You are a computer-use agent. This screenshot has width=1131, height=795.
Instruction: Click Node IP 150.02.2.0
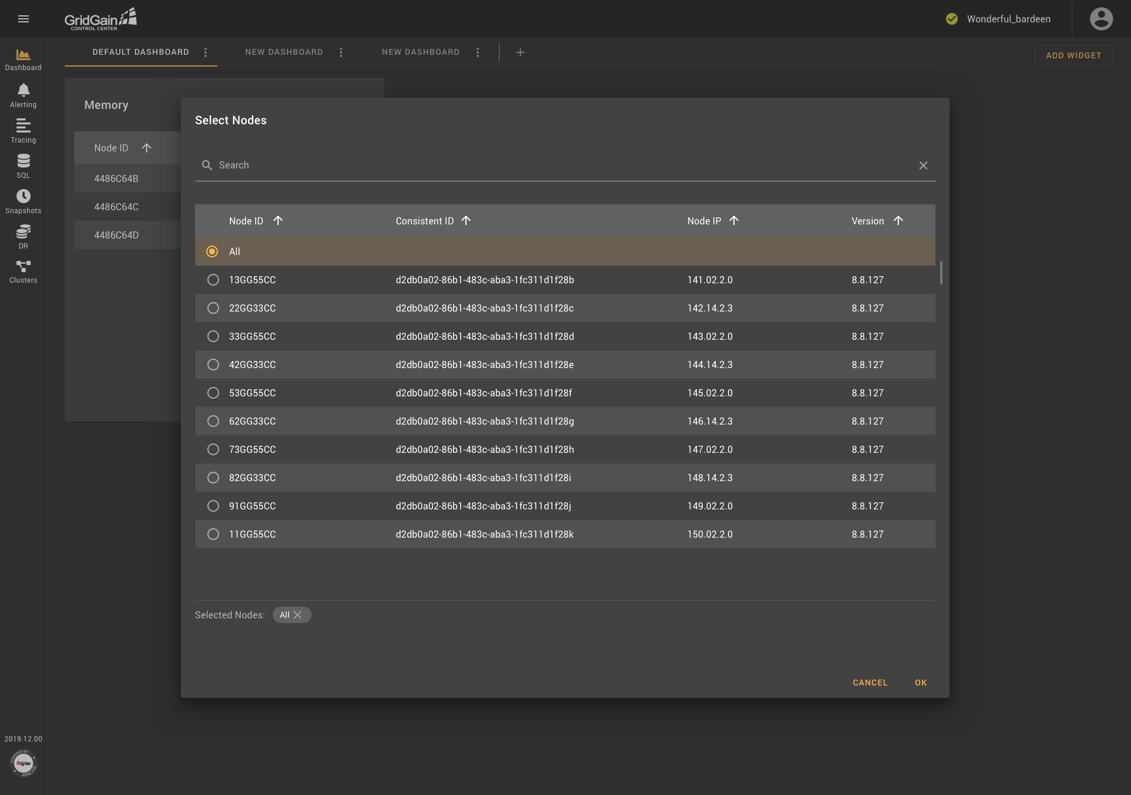710,534
